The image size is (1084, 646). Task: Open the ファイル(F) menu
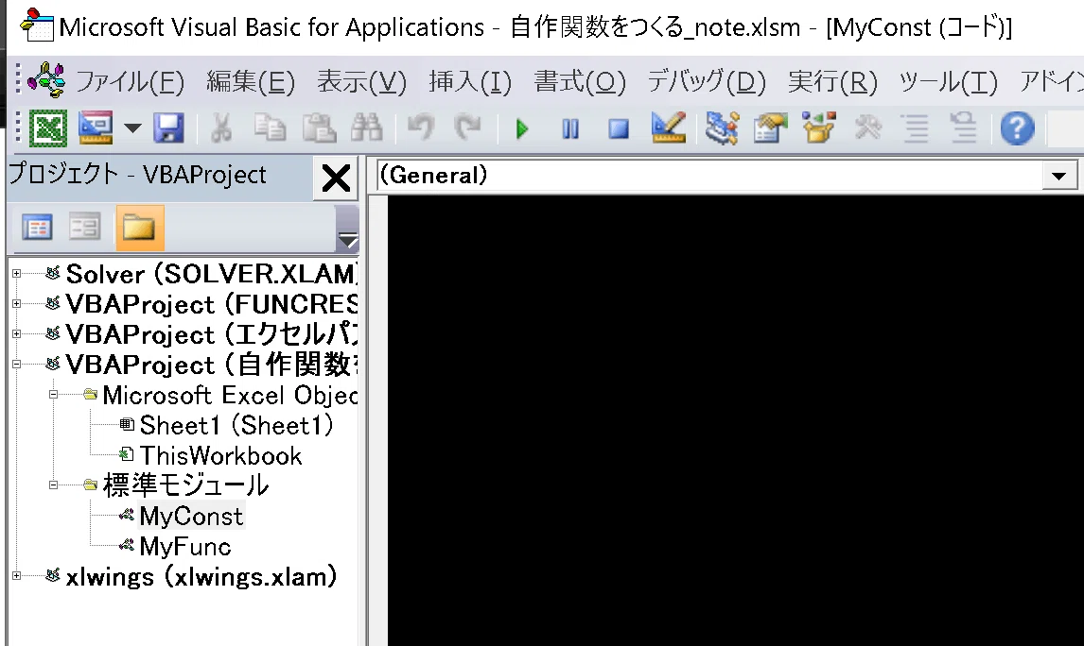click(130, 82)
